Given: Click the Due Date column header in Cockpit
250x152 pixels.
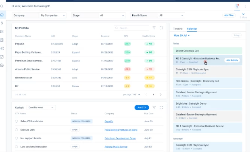Looking at the screenshot, I should click(148, 114).
